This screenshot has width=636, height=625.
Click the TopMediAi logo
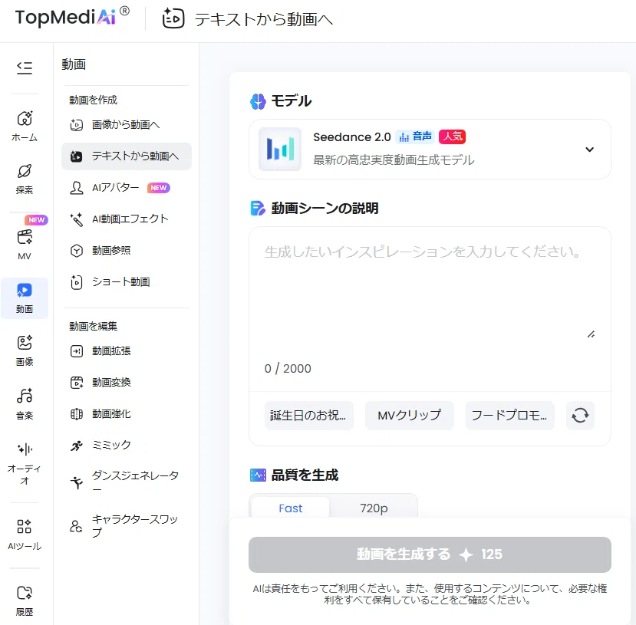(72, 17)
